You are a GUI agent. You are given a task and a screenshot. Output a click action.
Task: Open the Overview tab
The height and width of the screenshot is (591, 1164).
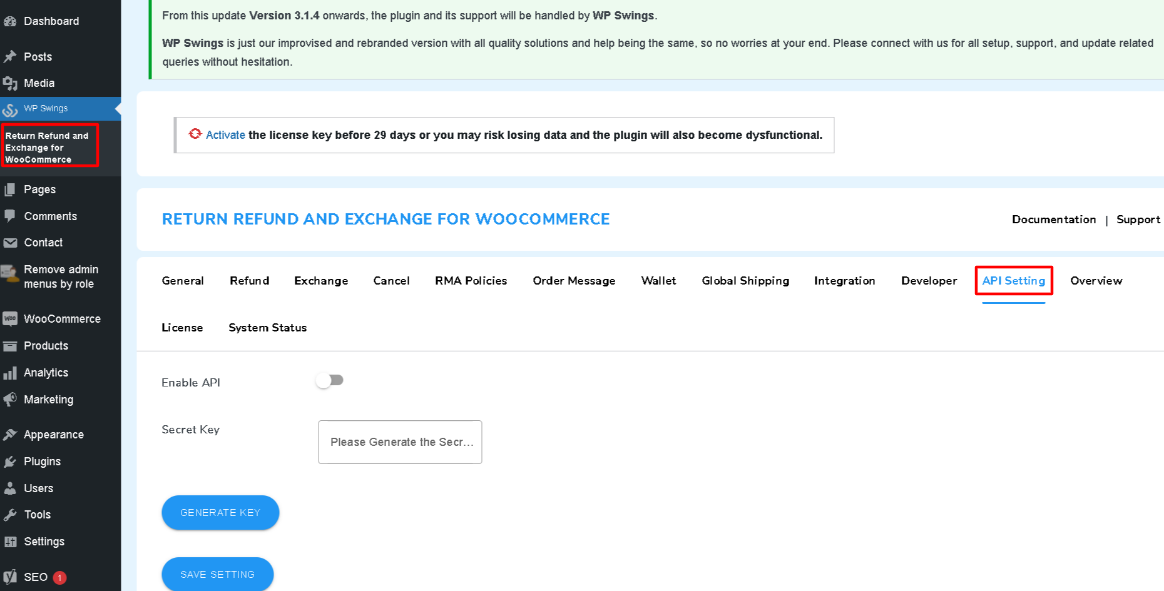tap(1096, 281)
